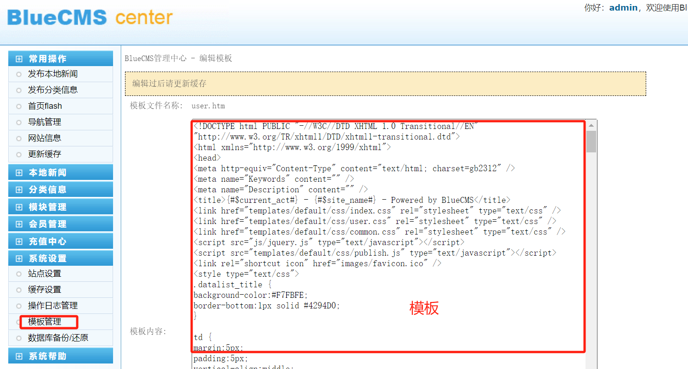Click the 模板文件名称 label

click(157, 106)
